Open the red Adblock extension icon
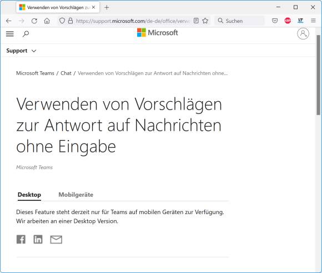The height and width of the screenshot is (273, 322). click(x=288, y=21)
